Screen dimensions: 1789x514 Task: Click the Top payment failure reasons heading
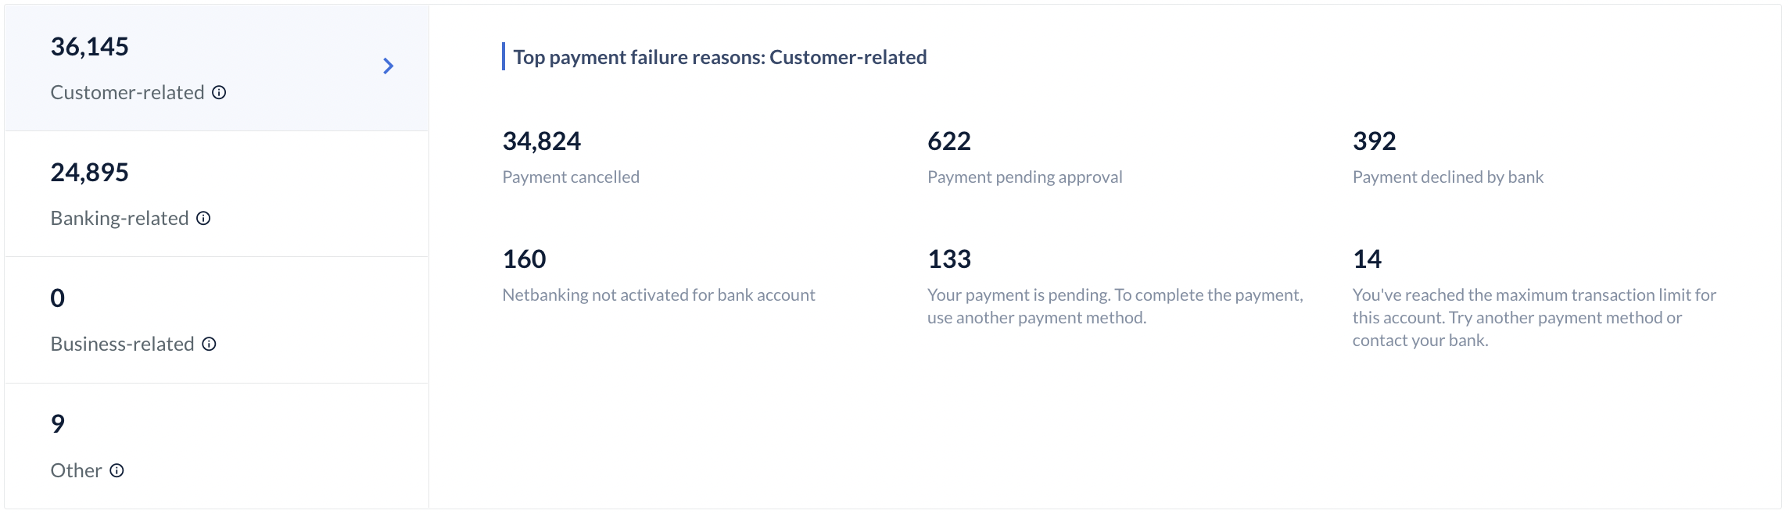pos(720,57)
